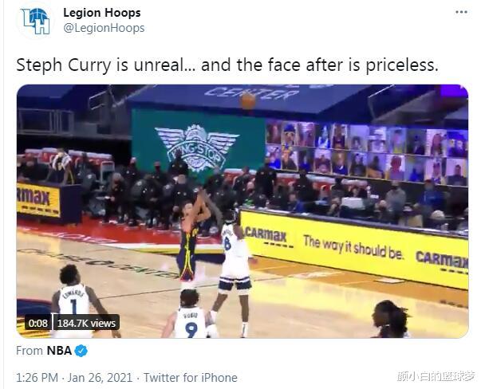
Task: Click the Chinese watermark in bottom corner
Action: (x=436, y=376)
